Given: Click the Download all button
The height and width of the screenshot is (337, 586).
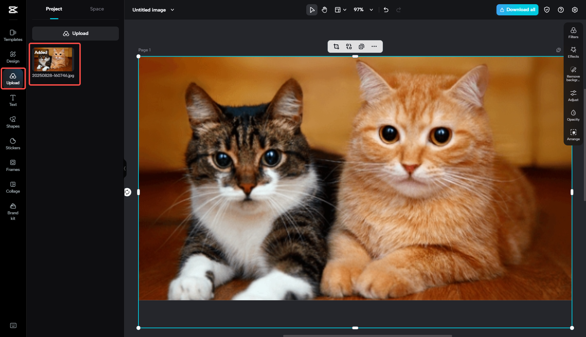Looking at the screenshot, I should pyautogui.click(x=517, y=9).
